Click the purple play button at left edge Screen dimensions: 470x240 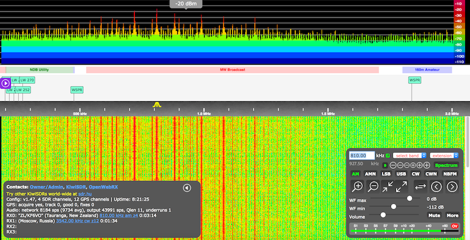coord(5,83)
